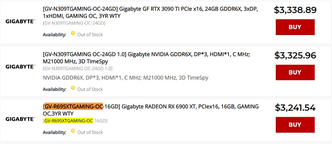Viewport: 332px width, 144px height.
Task: Click the yellow highlighted GV-R695XTGAMING-OC SKU
Action: [x=69, y=121]
